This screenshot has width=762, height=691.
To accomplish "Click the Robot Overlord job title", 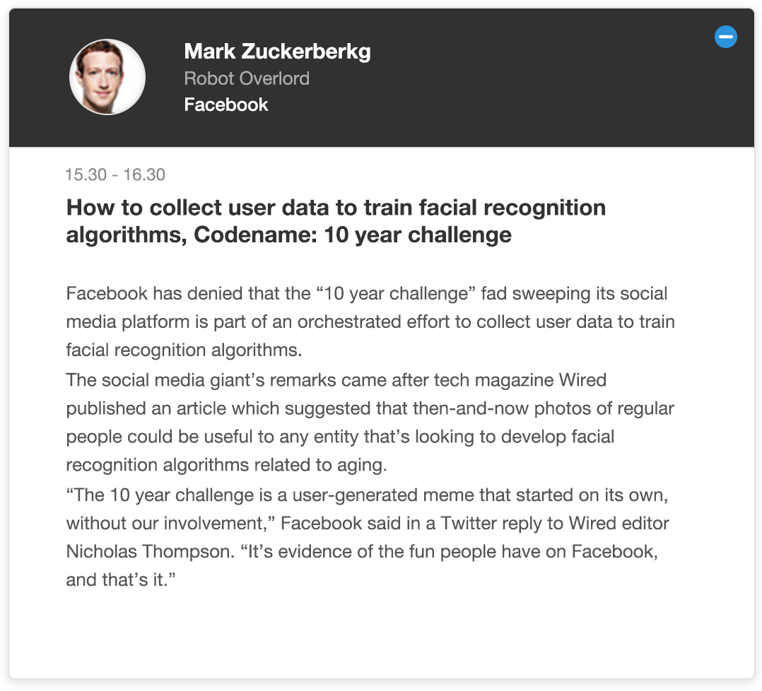I will [247, 78].
